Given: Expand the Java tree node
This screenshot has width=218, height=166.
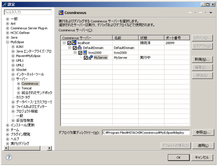Looking at the screenshot, I should coord(7,37).
